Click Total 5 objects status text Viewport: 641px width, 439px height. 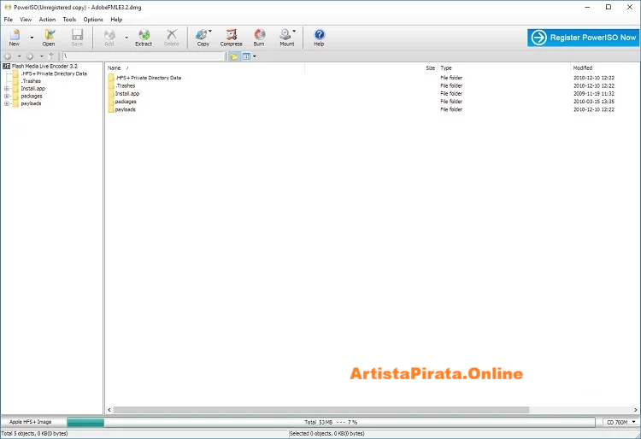tap(34, 434)
